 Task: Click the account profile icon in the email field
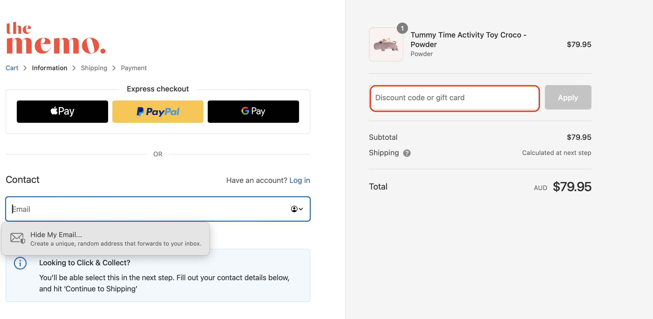tap(294, 209)
